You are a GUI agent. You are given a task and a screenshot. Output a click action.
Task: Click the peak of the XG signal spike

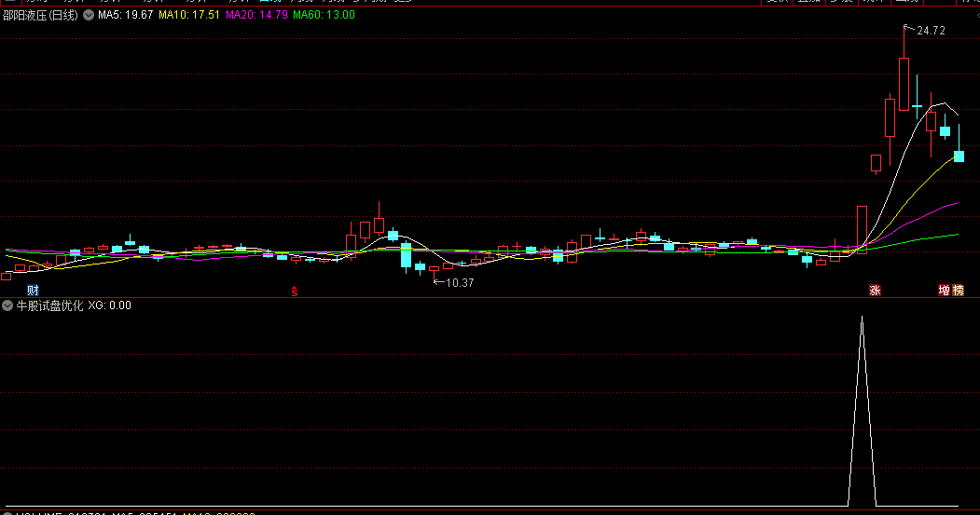pos(862,318)
